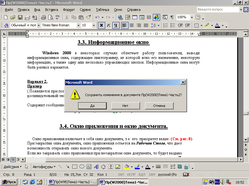Click vertical scrollbar down arrow
The width and height of the screenshot is (249, 186).
pos(246,140)
